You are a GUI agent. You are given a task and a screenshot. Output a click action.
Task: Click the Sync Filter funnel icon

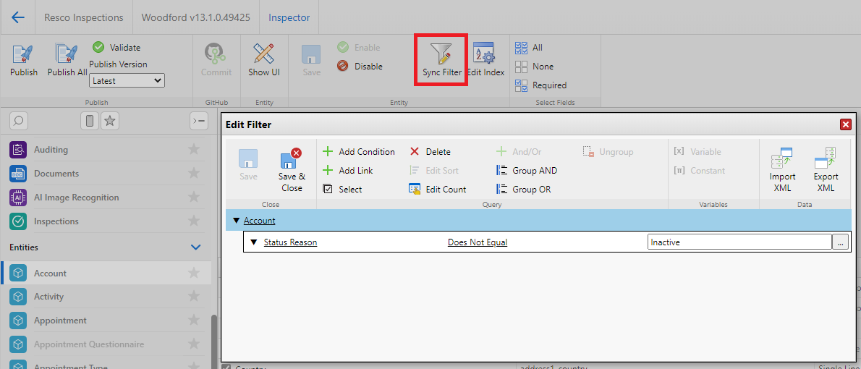(441, 56)
